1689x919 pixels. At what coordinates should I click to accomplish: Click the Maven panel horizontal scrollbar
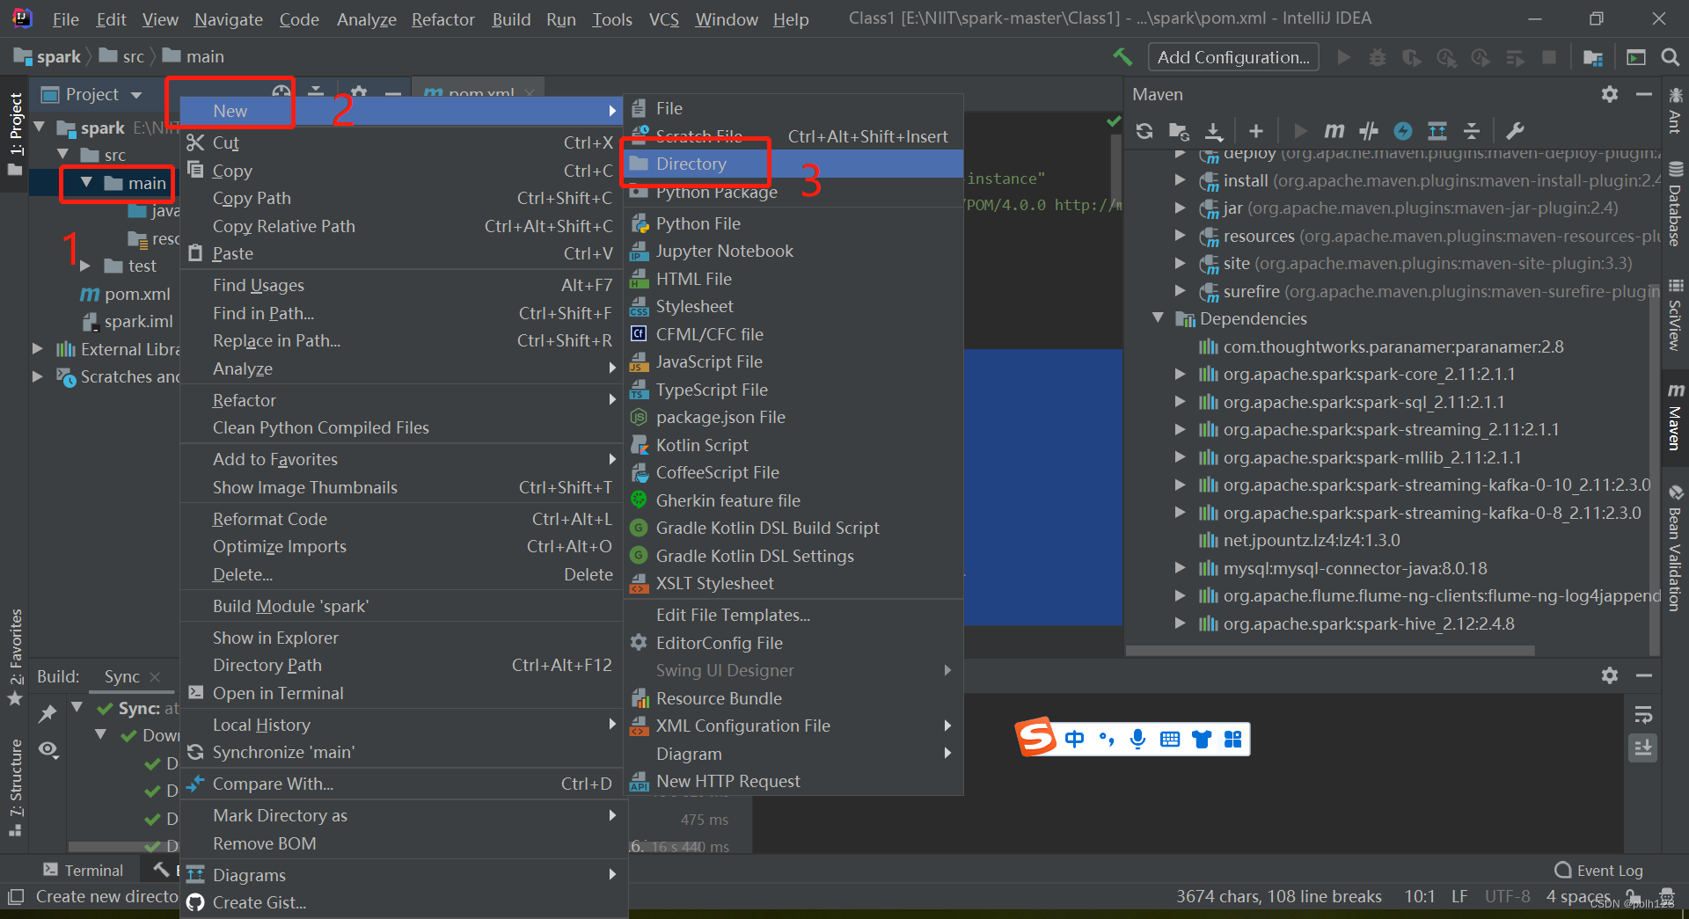1330,651
